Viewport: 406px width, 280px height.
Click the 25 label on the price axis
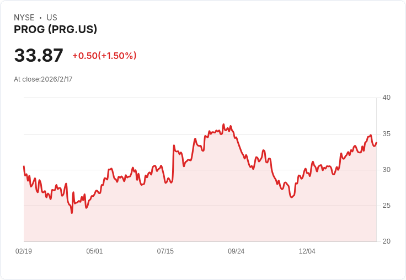pos(386,206)
